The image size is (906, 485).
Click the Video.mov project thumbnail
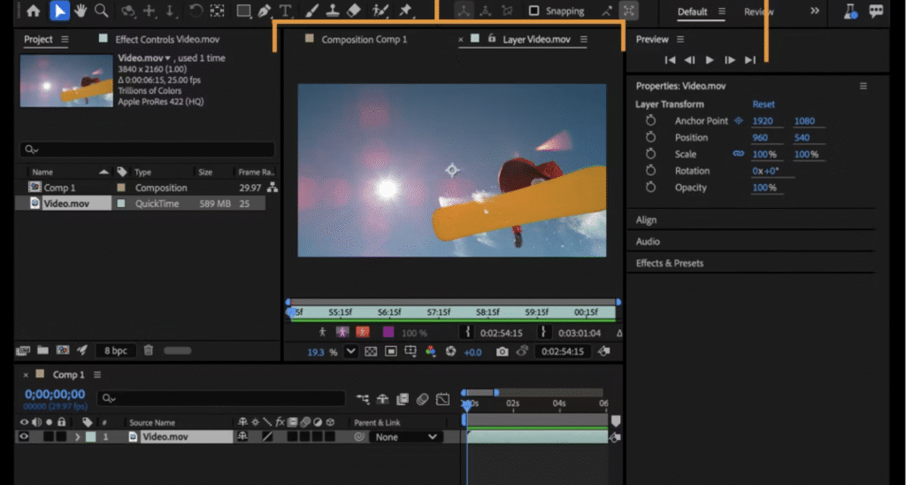66,81
